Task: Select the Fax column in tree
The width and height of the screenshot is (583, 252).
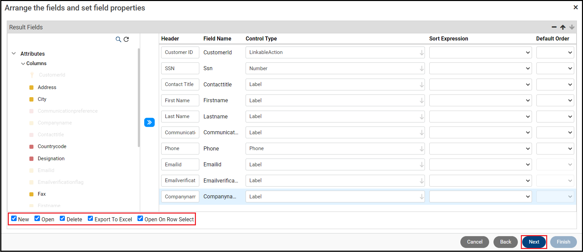Action: tap(42, 194)
